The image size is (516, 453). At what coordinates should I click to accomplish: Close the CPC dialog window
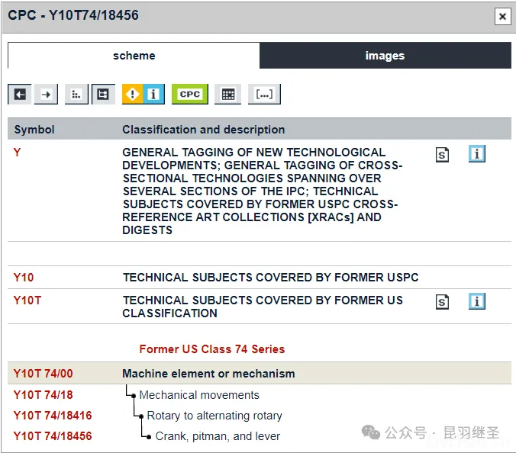coord(502,16)
